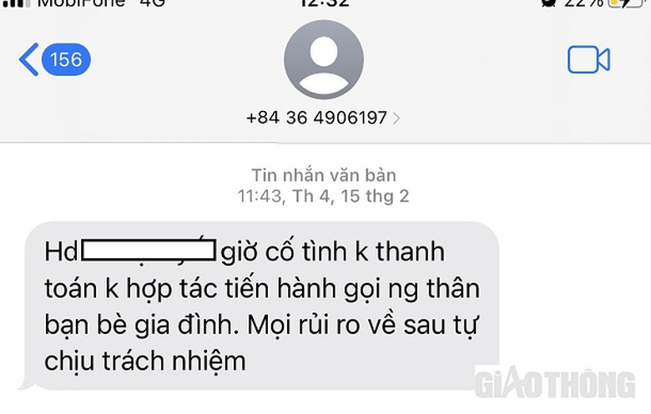
Task: Tap the status icon left of 22%
Action: pyautogui.click(x=548, y=3)
